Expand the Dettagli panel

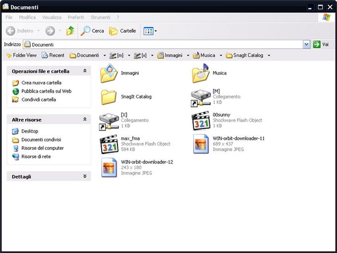tap(85, 176)
